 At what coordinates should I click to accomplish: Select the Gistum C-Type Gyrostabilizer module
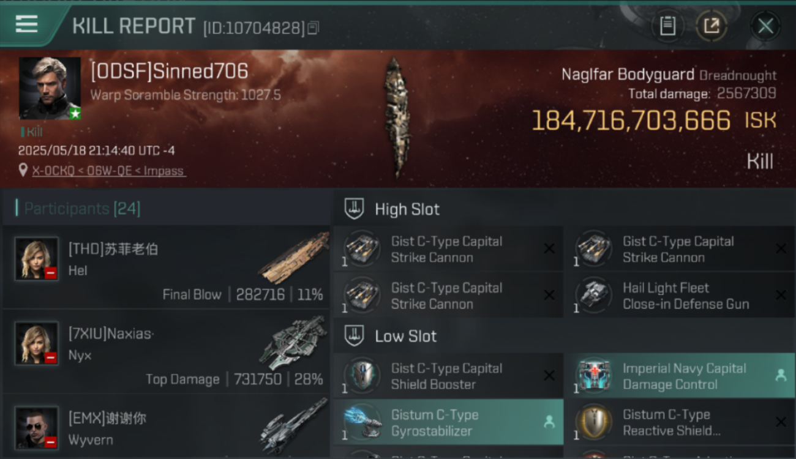tap(448, 422)
